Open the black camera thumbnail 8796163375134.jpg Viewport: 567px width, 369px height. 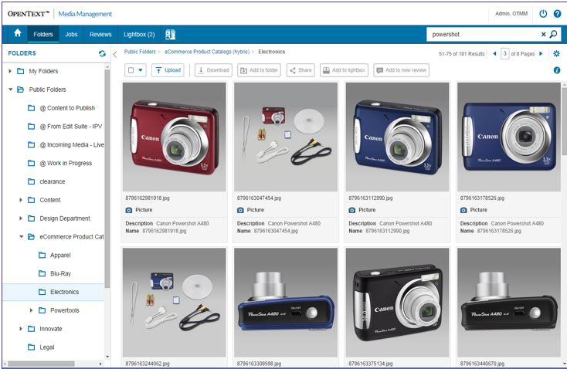pos(397,303)
